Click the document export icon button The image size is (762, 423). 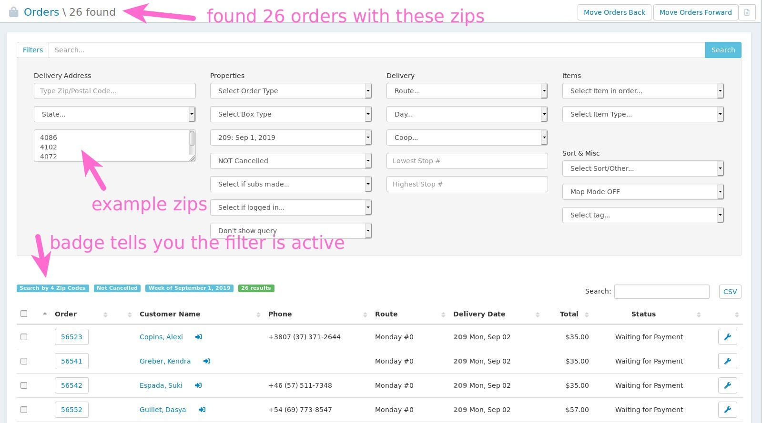(747, 12)
